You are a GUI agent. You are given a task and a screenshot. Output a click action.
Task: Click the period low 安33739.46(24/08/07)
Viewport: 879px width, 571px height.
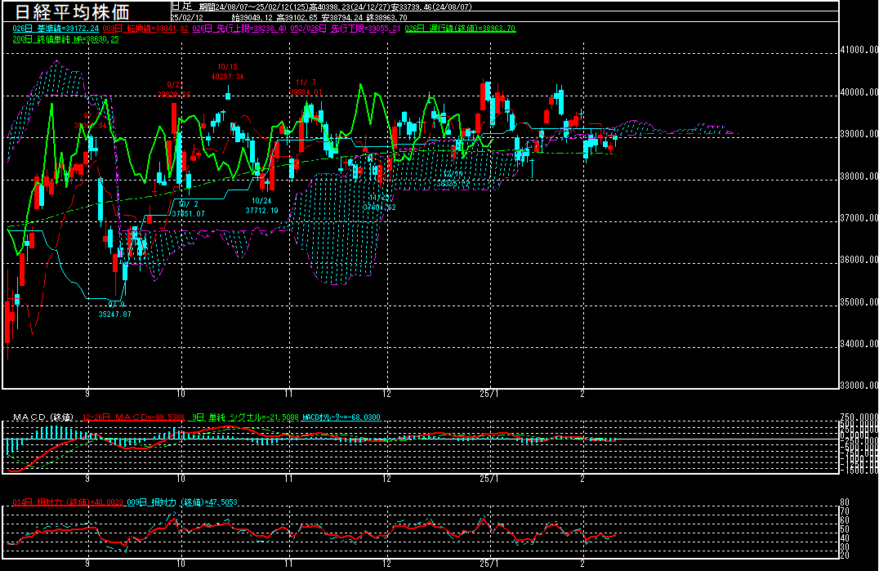pyautogui.click(x=432, y=7)
